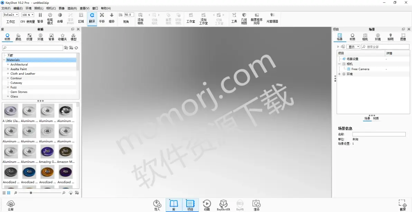The height and width of the screenshot is (212, 412).
Task: Click the 导入 import button
Action: (x=157, y=205)
